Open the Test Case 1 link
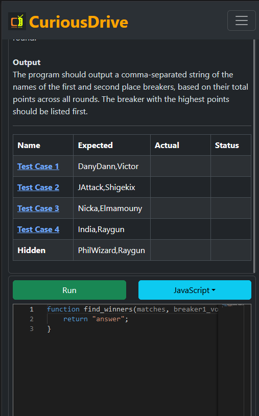The image size is (259, 416). [38, 167]
